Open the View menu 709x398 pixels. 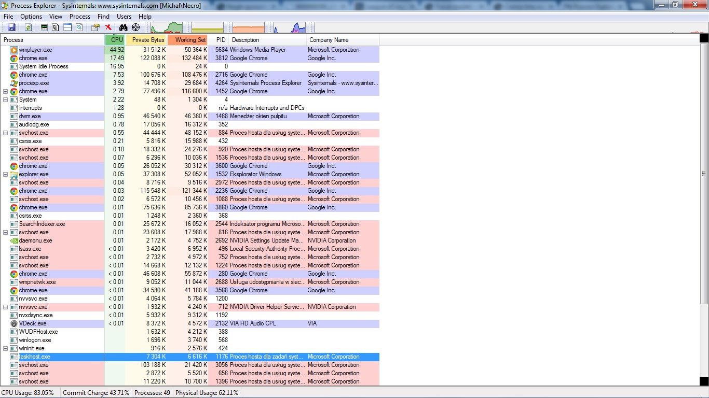point(56,17)
